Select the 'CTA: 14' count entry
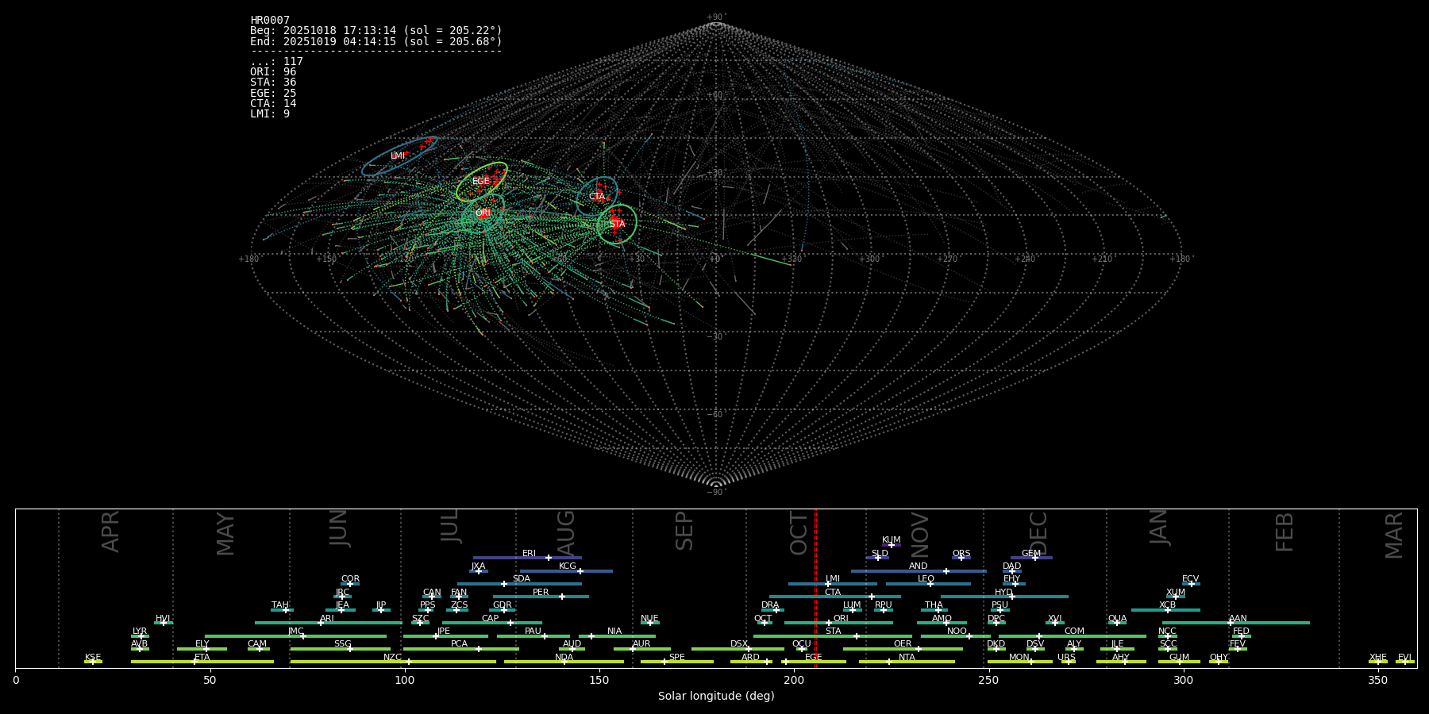This screenshot has height=714, width=1429. (x=273, y=104)
